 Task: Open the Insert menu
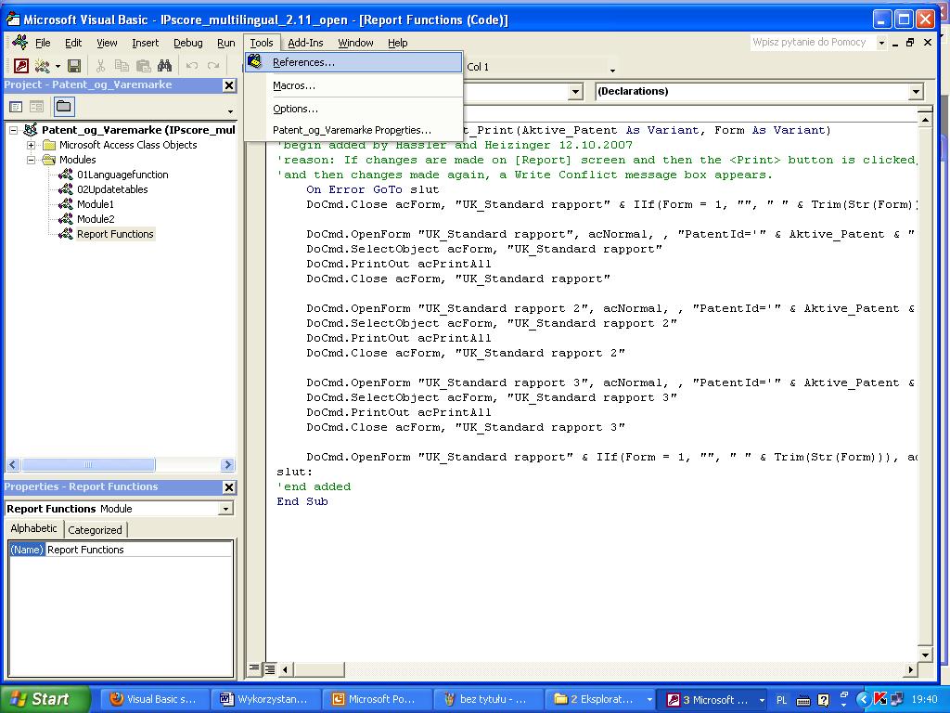(x=145, y=43)
